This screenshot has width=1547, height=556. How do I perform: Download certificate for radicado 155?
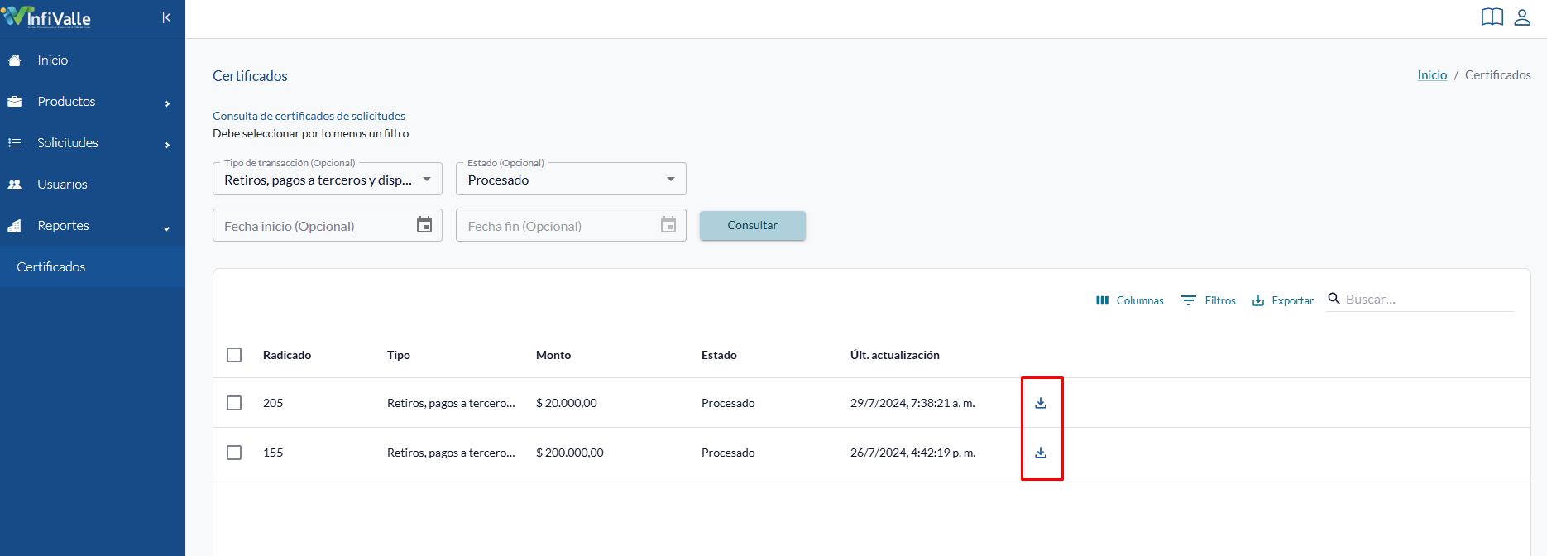pos(1041,453)
